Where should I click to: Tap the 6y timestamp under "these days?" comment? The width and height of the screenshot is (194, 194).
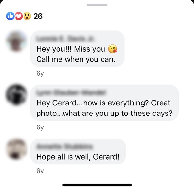[x=40, y=127]
